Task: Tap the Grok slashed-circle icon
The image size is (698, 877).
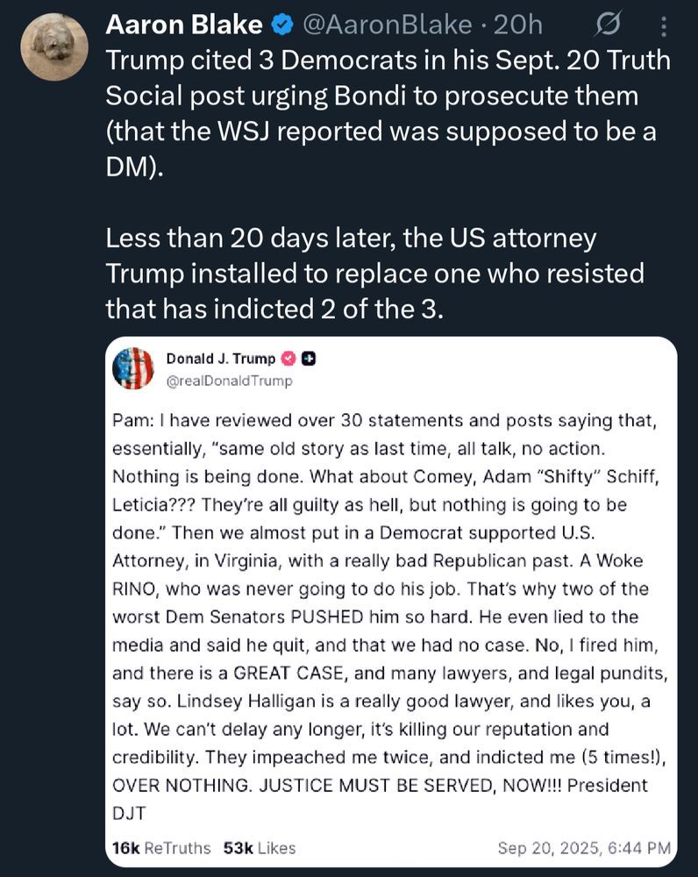Action: pos(608,25)
